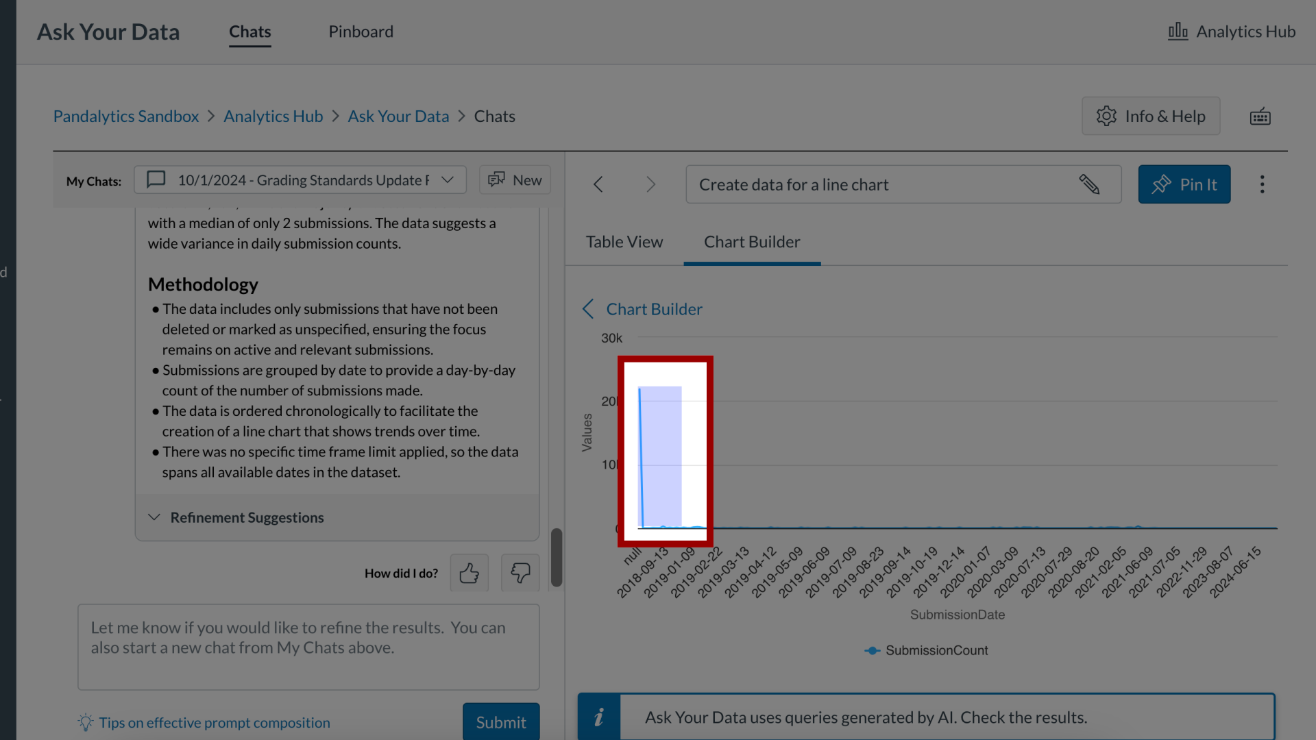Switch to the Chart Builder tab
Screen dimensions: 1316x740
[752, 241]
